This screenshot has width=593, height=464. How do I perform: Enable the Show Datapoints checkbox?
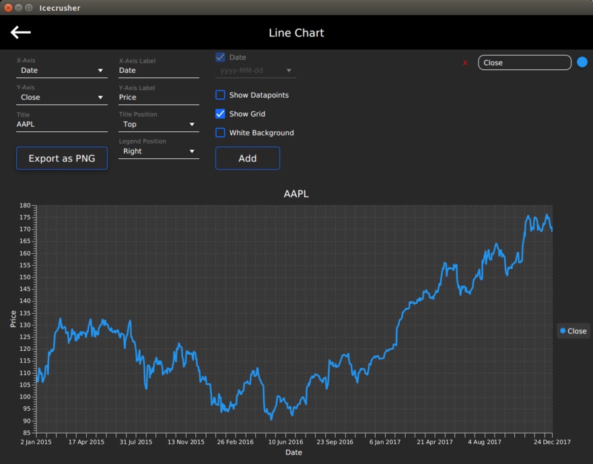pos(220,95)
